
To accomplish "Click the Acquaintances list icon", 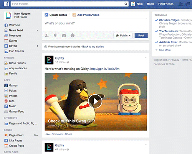I will (x=6, y=69).
